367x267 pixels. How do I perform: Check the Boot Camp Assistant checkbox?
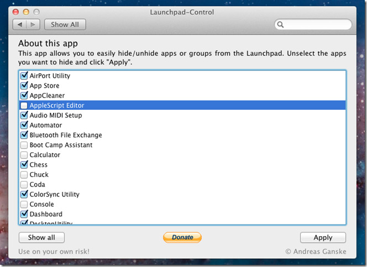(x=24, y=145)
